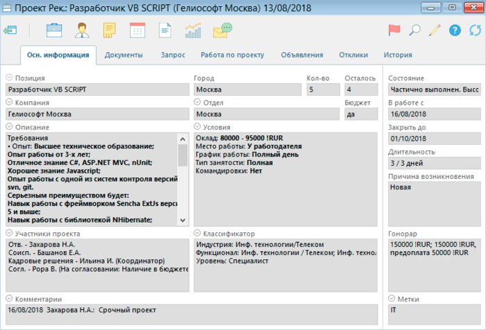
Task: Expand the Описание section chevron
Action: [9, 126]
